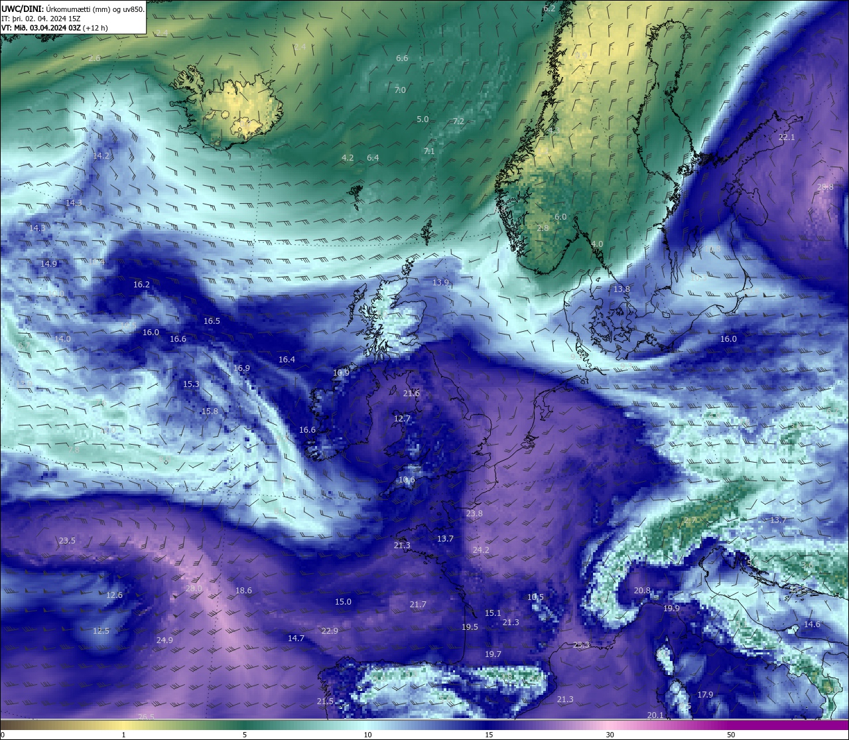The height and width of the screenshot is (740, 849).
Task: Click the 20.8 value label
Action: [x=642, y=591]
